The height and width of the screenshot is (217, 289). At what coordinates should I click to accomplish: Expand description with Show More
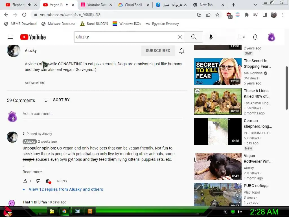[x=35, y=83]
